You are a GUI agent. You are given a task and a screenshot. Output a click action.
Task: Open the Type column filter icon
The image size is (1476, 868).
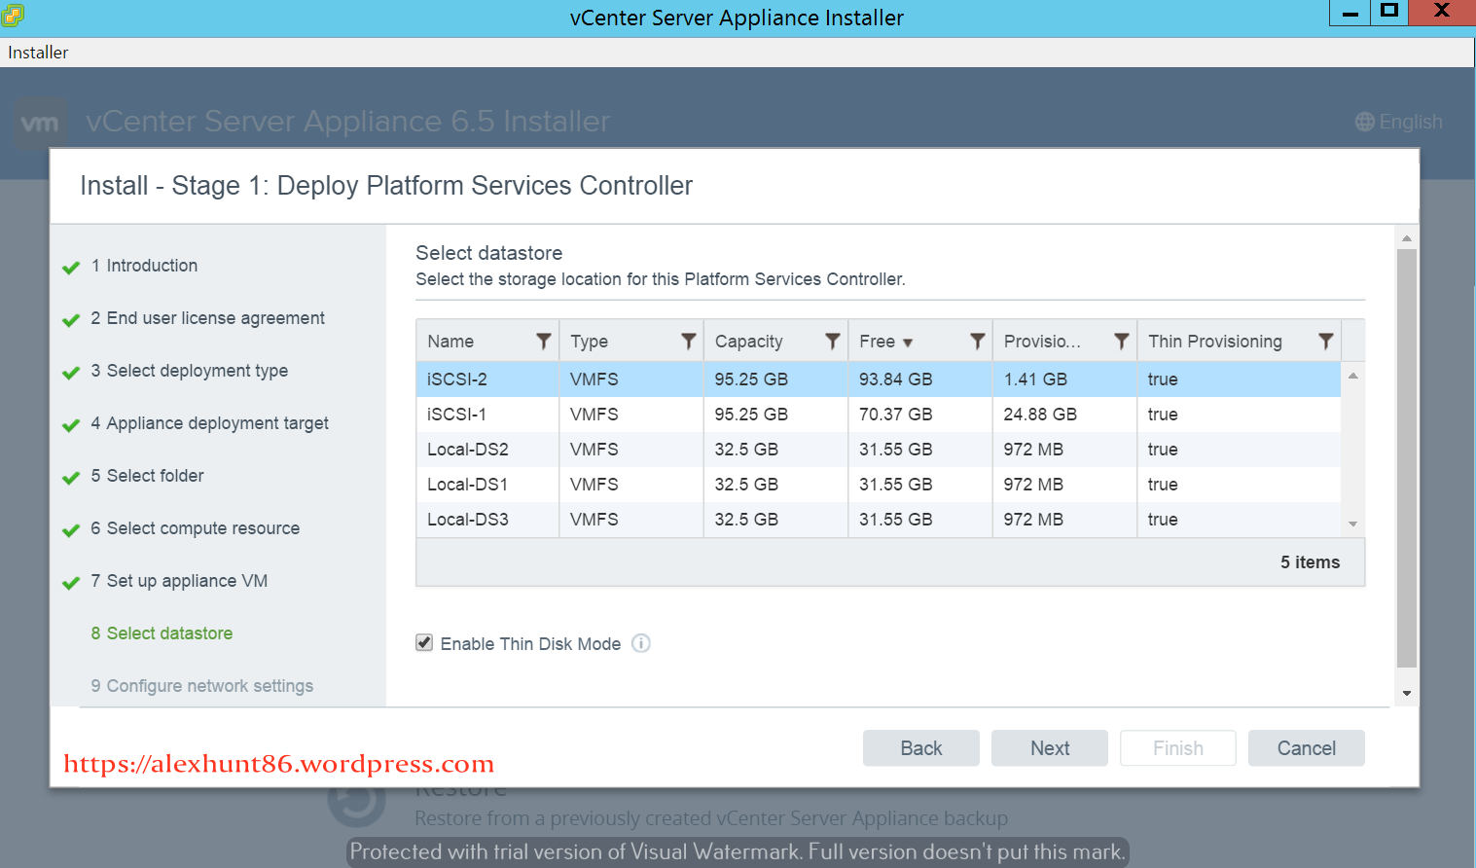[x=688, y=342]
